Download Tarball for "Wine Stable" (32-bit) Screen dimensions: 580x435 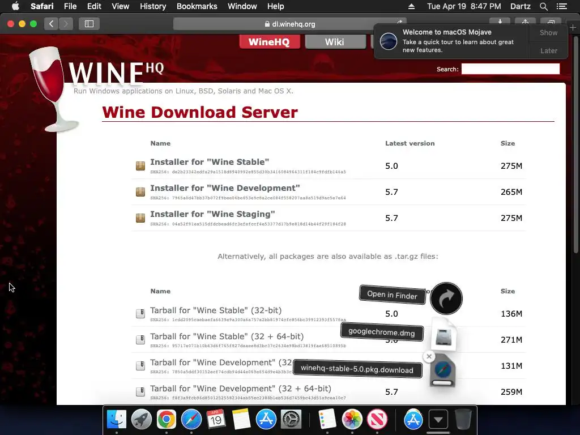[x=216, y=310]
